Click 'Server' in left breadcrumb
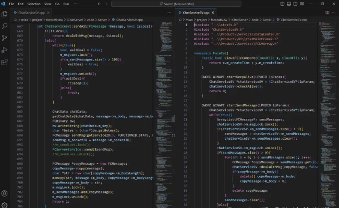The image size is (339, 208). [x=102, y=20]
